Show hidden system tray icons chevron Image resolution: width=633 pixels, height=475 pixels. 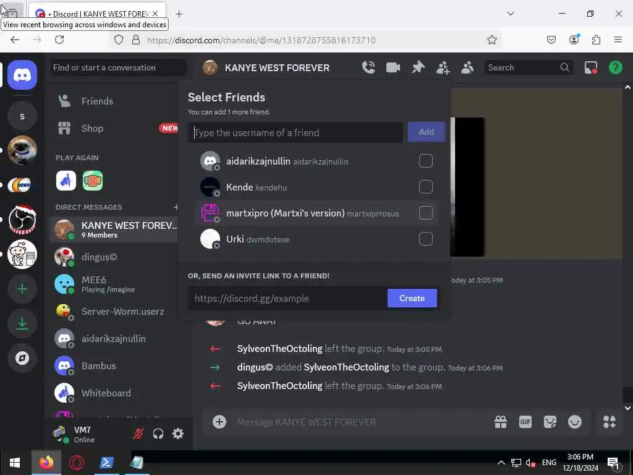[x=501, y=463]
